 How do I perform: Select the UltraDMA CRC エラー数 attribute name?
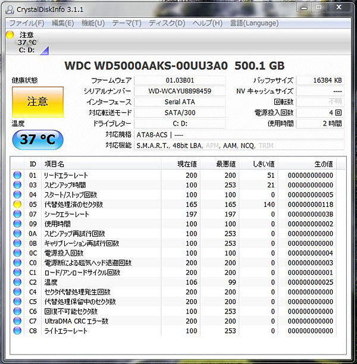[x=76, y=321]
